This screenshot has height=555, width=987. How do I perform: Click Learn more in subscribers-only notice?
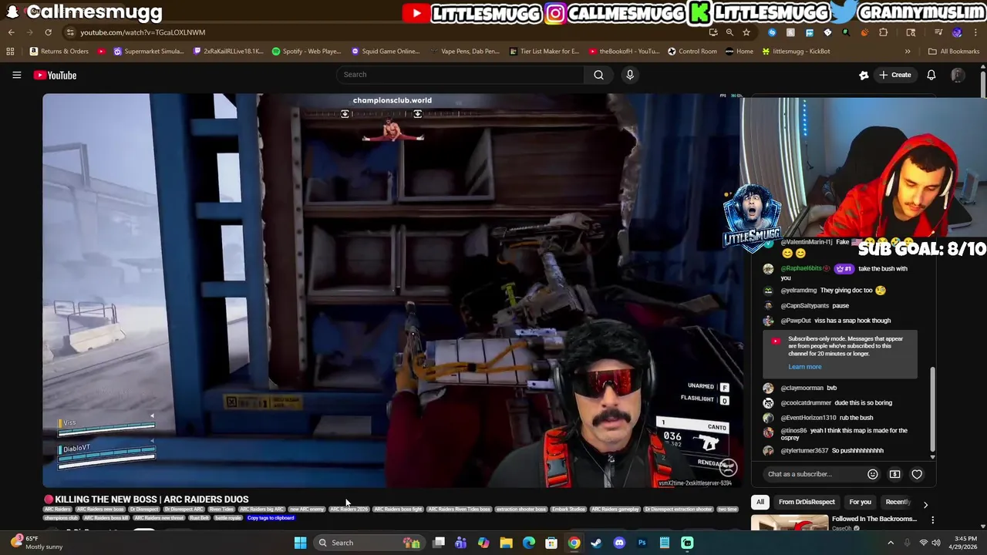(x=804, y=367)
